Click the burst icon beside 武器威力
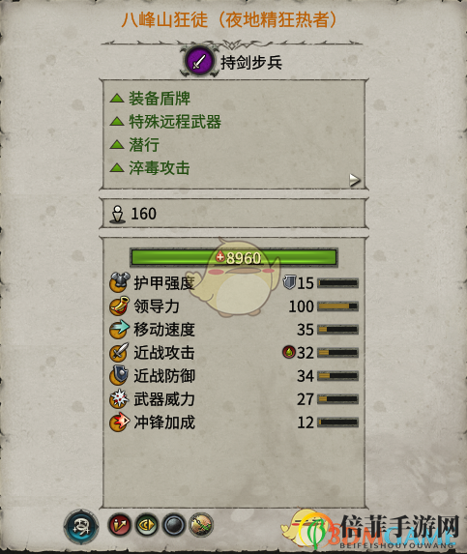 (x=119, y=399)
